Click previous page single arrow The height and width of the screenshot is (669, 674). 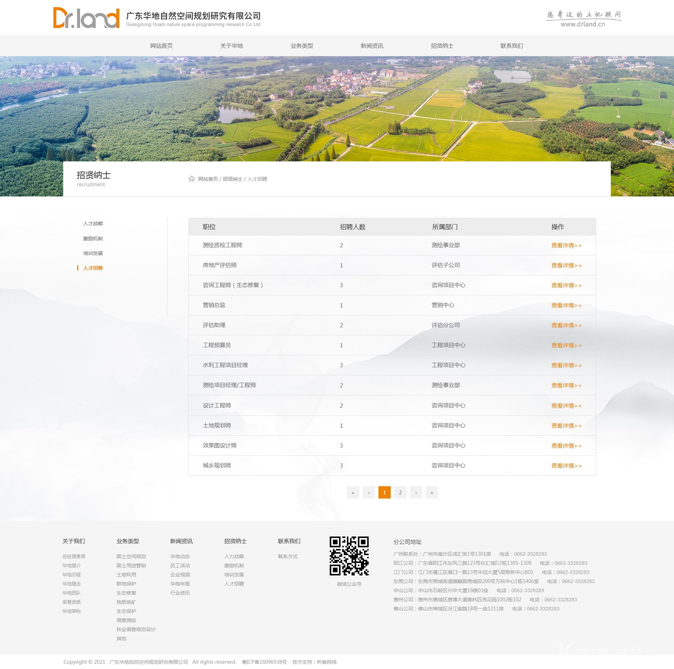369,493
